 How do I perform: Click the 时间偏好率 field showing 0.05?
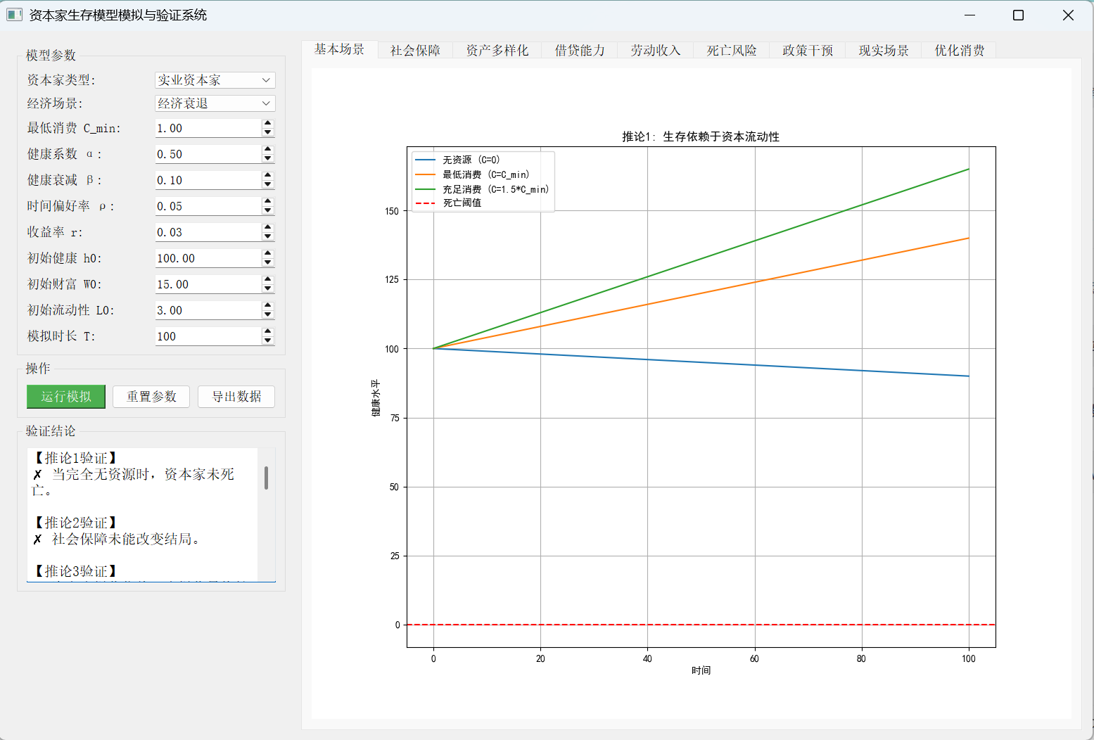pyautogui.click(x=208, y=206)
